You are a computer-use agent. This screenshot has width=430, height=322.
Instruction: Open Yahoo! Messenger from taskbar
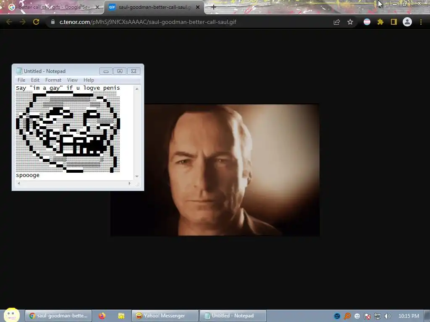[165, 316]
